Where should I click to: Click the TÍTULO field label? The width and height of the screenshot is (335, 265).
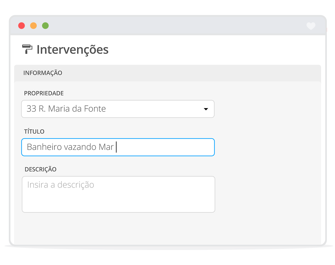click(34, 132)
